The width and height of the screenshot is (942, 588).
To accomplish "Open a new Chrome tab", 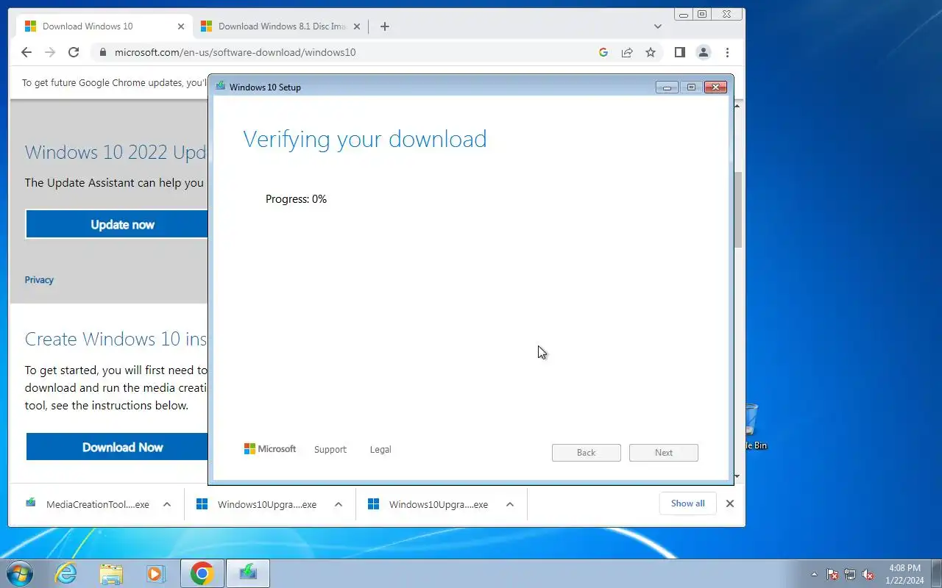I will (x=384, y=26).
